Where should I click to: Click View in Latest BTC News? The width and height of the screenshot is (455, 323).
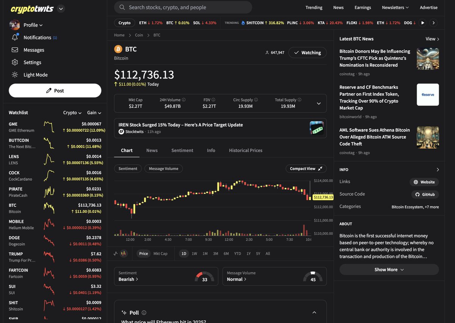pos(432,39)
